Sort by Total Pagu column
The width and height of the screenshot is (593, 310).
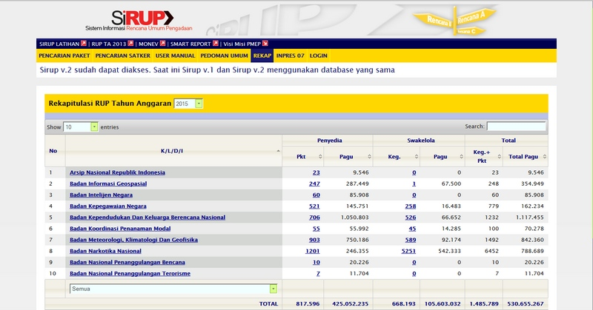[545, 157]
